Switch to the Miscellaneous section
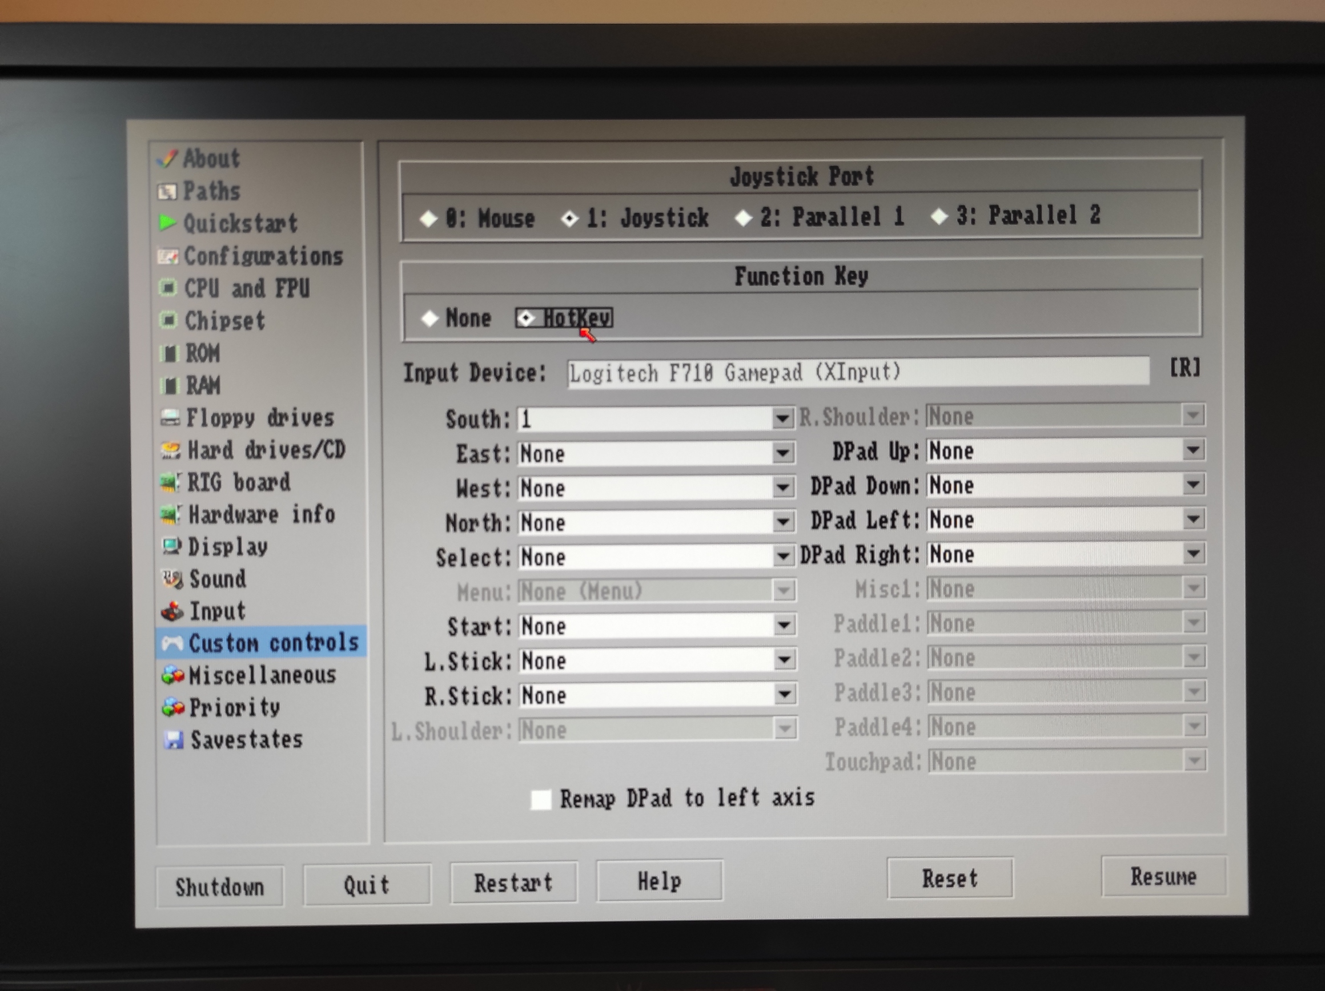The image size is (1325, 991). coord(262,675)
